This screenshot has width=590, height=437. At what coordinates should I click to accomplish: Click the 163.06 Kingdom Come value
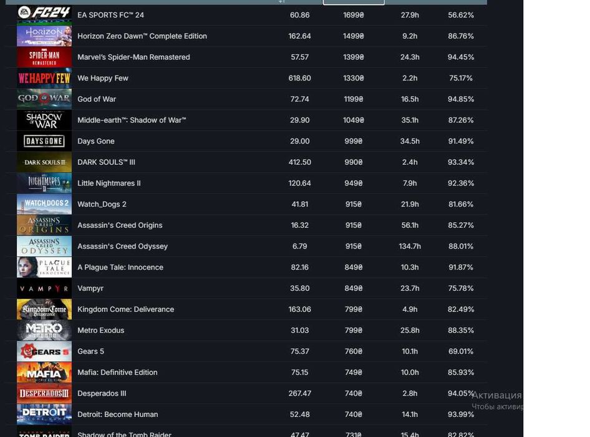(299, 309)
